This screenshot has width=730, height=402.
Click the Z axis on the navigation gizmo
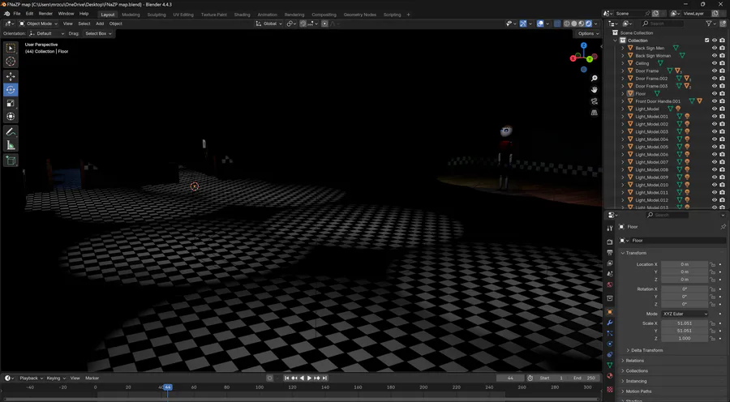point(583,45)
